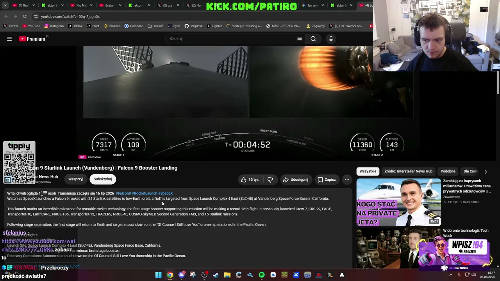Screen dimensions: 500x281
Task: Save video with the Zapisz button
Action: [x=327, y=180]
